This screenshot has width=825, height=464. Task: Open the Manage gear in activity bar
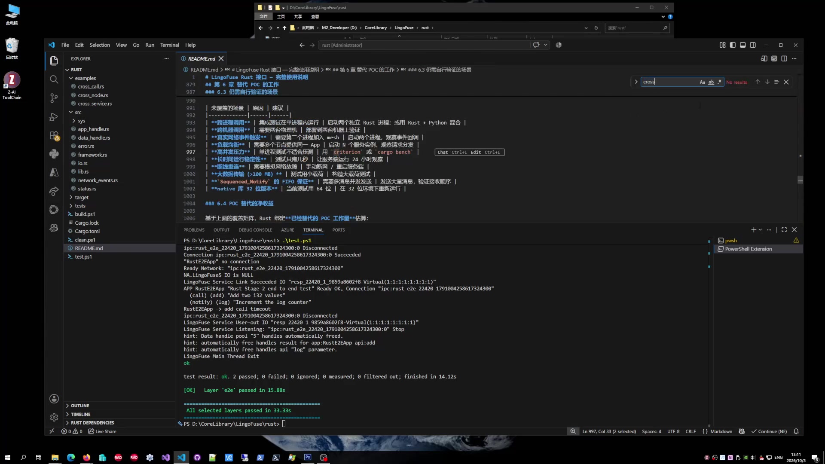point(54,417)
